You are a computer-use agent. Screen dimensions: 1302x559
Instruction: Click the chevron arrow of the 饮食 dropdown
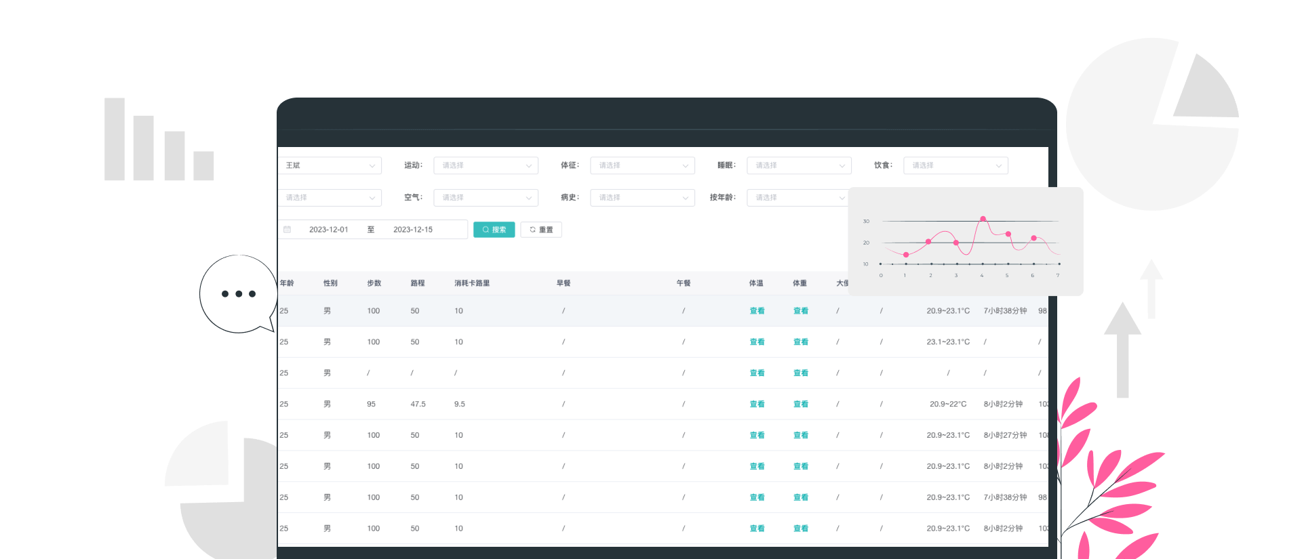click(x=998, y=166)
